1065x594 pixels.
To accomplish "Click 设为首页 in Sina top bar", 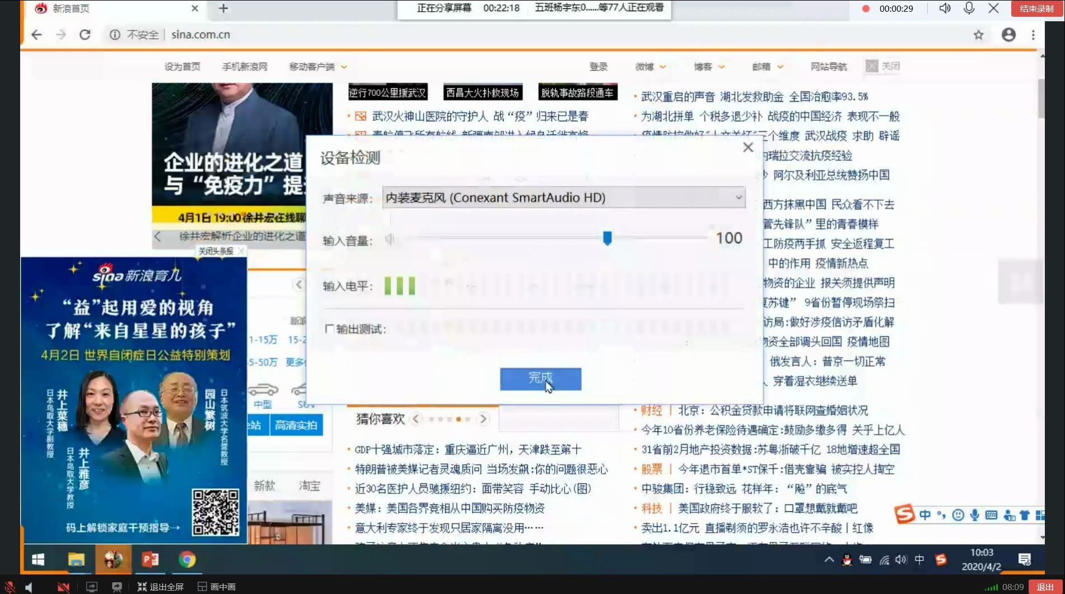I will click(x=182, y=67).
